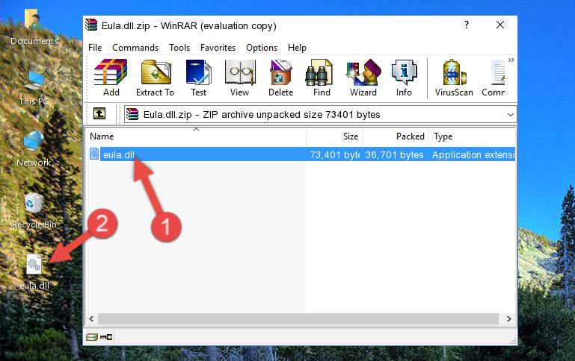Open the Options menu
Screen dimensions: 575x361
point(262,48)
